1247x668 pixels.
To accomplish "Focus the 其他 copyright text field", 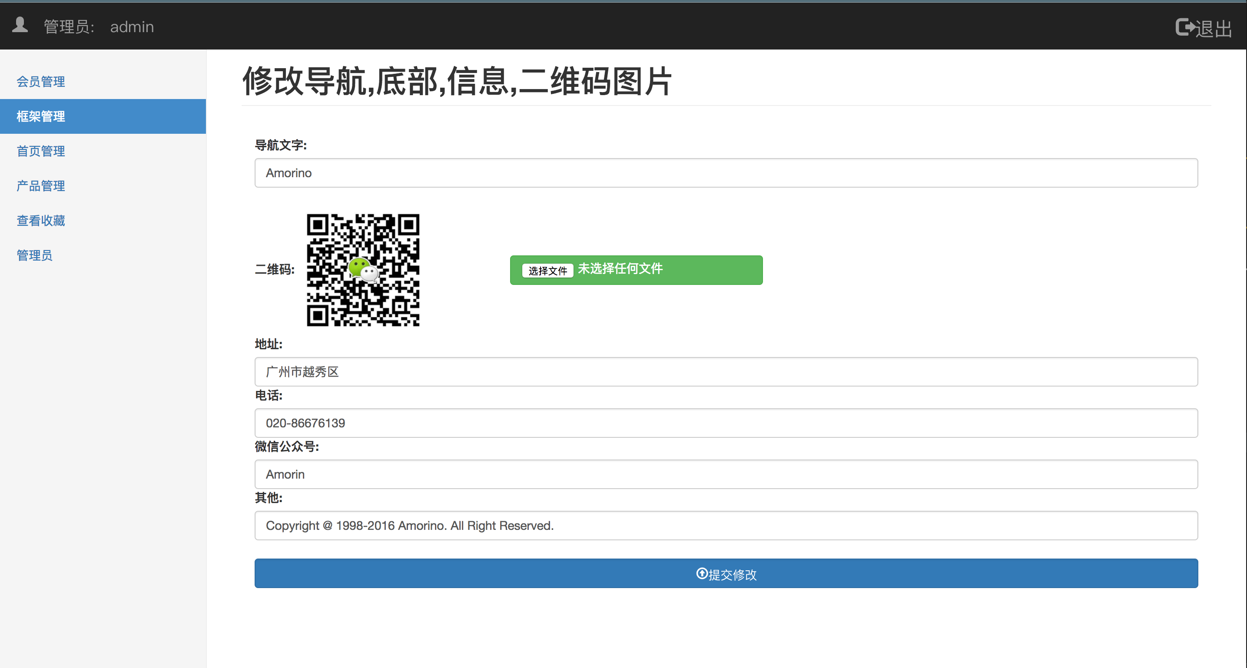I will [726, 526].
